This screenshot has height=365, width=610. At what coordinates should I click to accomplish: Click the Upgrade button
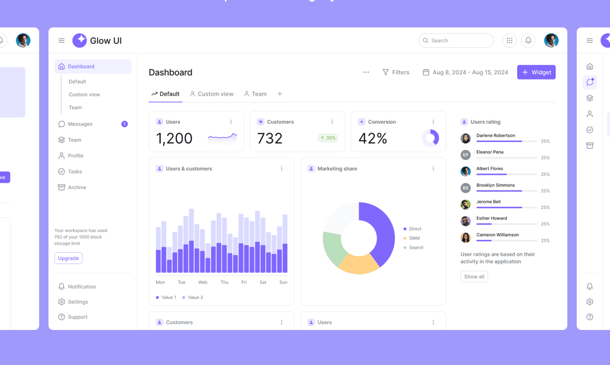pos(68,258)
